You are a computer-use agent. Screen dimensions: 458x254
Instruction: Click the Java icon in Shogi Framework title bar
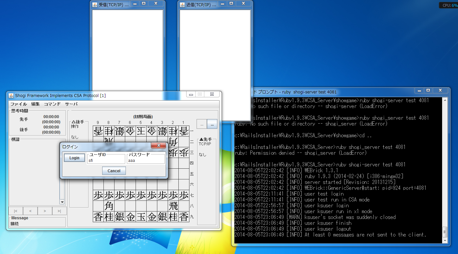pos(11,95)
